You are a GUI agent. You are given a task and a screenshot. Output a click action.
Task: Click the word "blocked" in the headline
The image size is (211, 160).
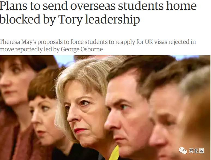(x=20, y=19)
